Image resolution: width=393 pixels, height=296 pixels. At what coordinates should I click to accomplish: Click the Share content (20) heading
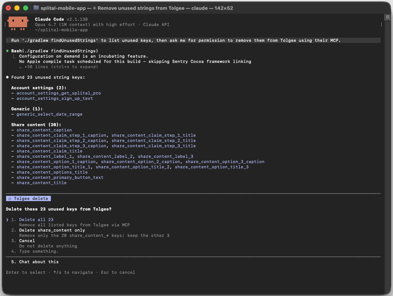click(x=36, y=125)
